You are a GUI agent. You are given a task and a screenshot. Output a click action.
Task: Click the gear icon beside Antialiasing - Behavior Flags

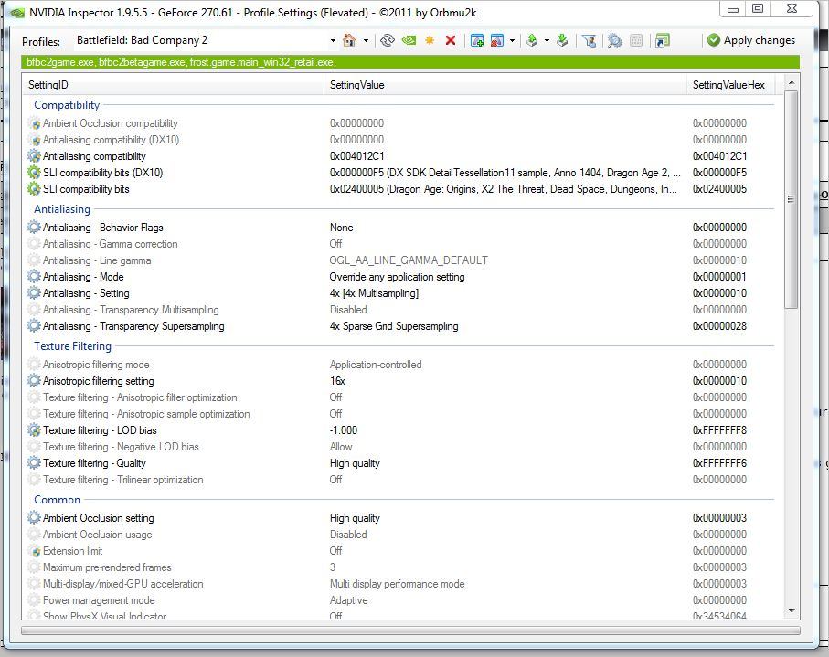click(34, 228)
